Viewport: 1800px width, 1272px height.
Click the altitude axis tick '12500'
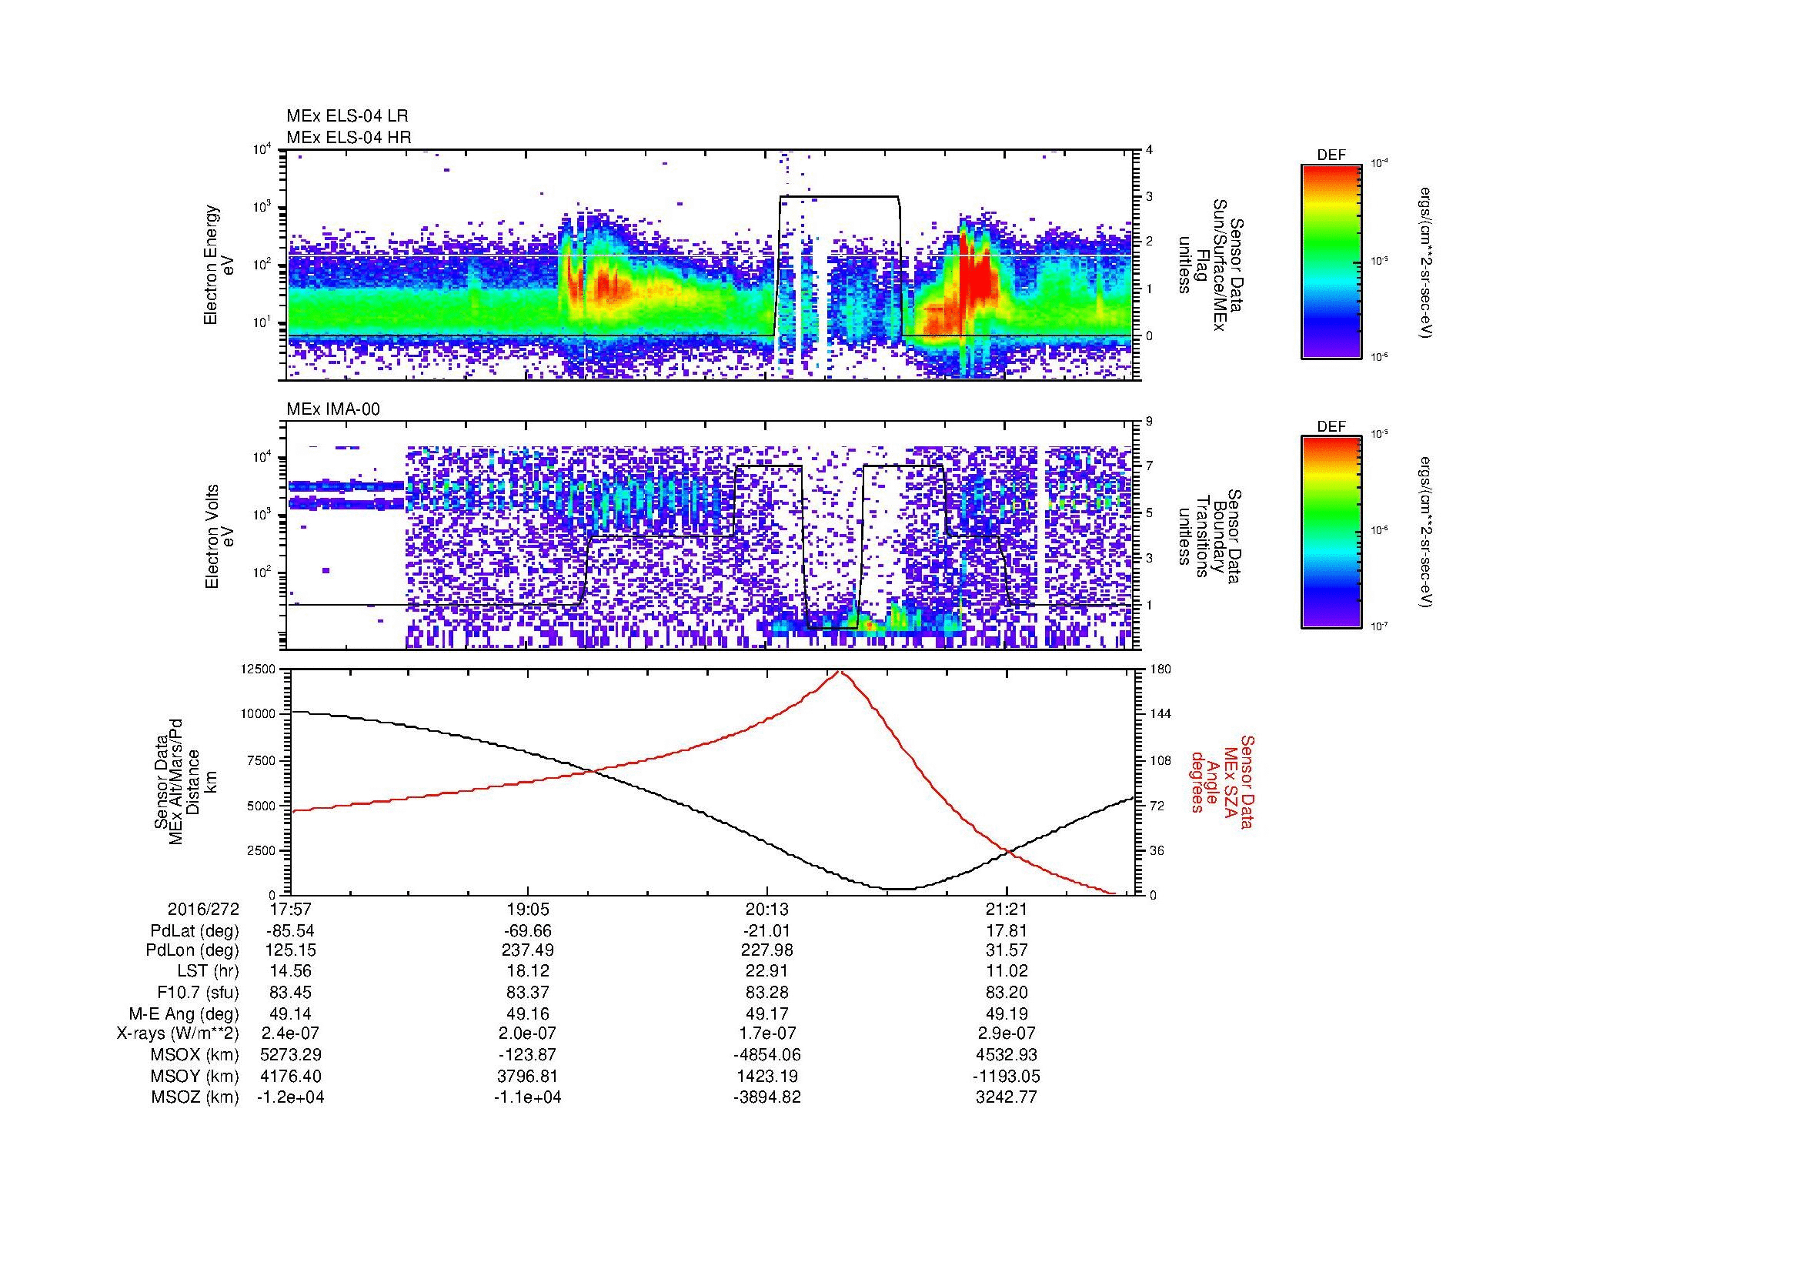(x=259, y=669)
